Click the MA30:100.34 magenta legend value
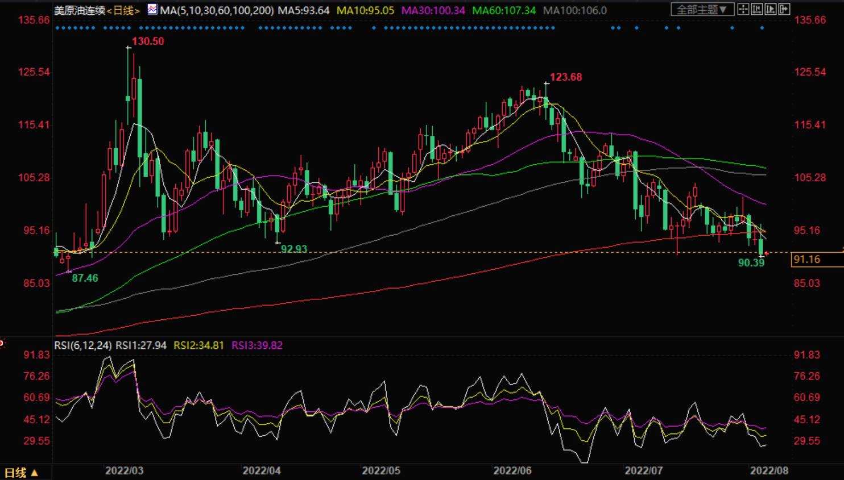 coord(433,10)
